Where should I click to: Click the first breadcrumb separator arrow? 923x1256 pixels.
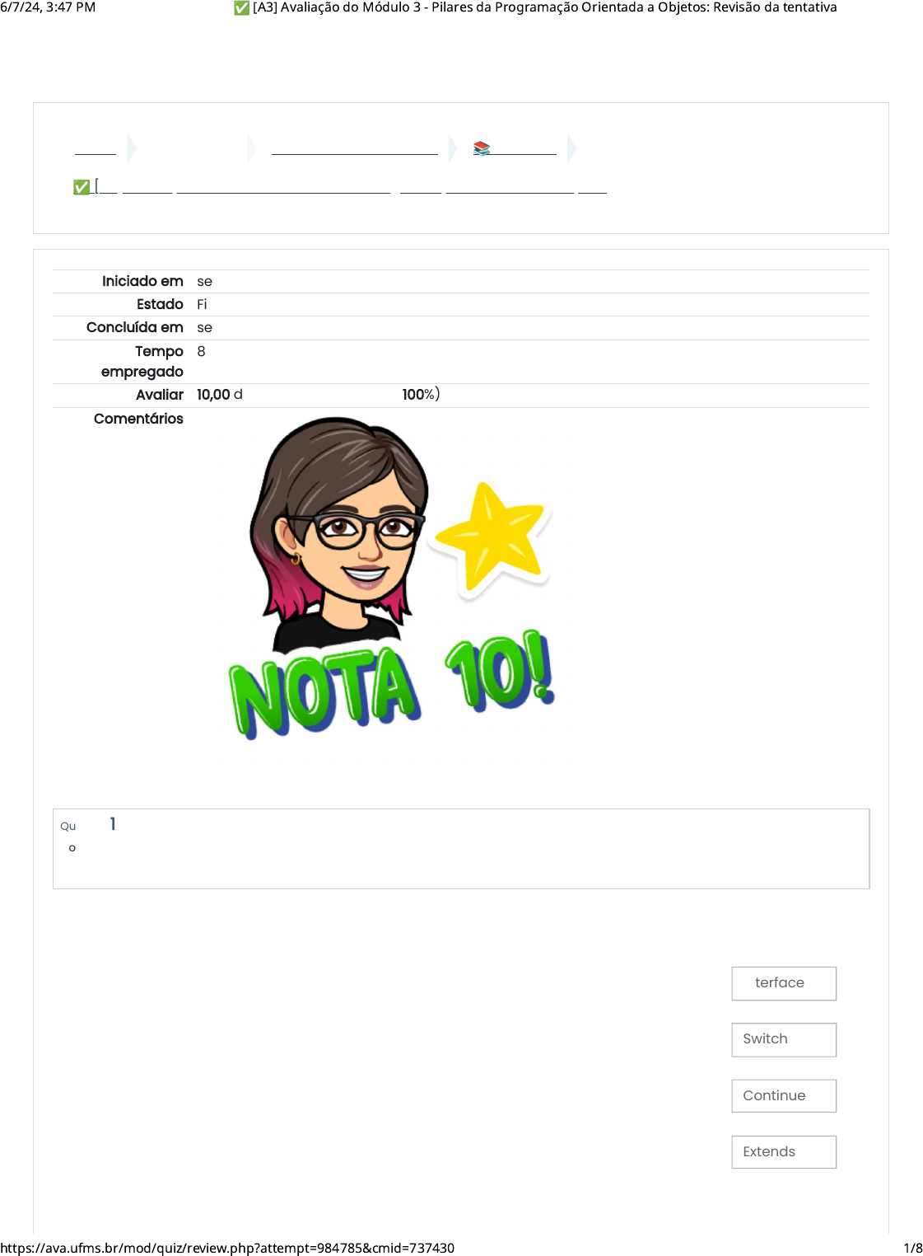(132, 148)
